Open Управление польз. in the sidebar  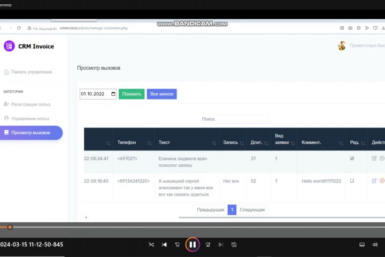coord(27,118)
